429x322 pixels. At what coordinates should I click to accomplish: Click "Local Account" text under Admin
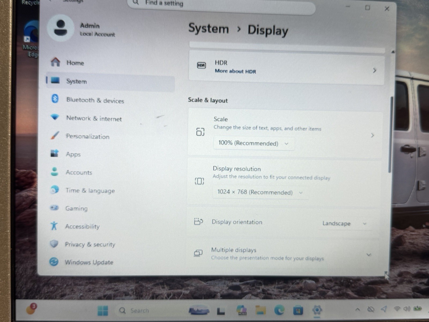coord(97,34)
